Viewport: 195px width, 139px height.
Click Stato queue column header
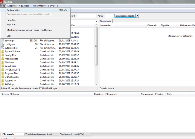178,94
